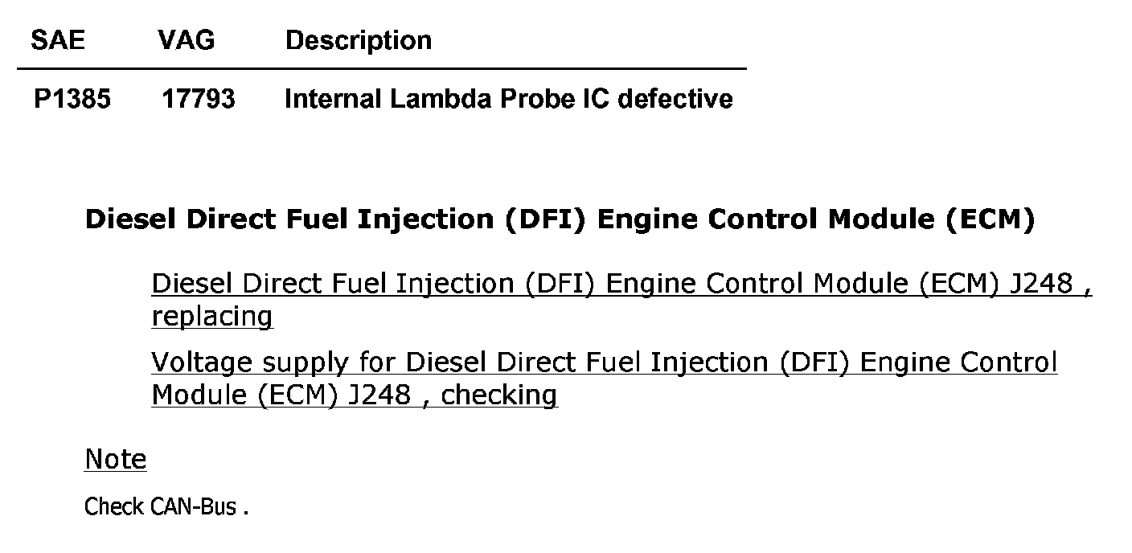The width and height of the screenshot is (1132, 553).
Task: Select the Description column header
Action: click(359, 40)
